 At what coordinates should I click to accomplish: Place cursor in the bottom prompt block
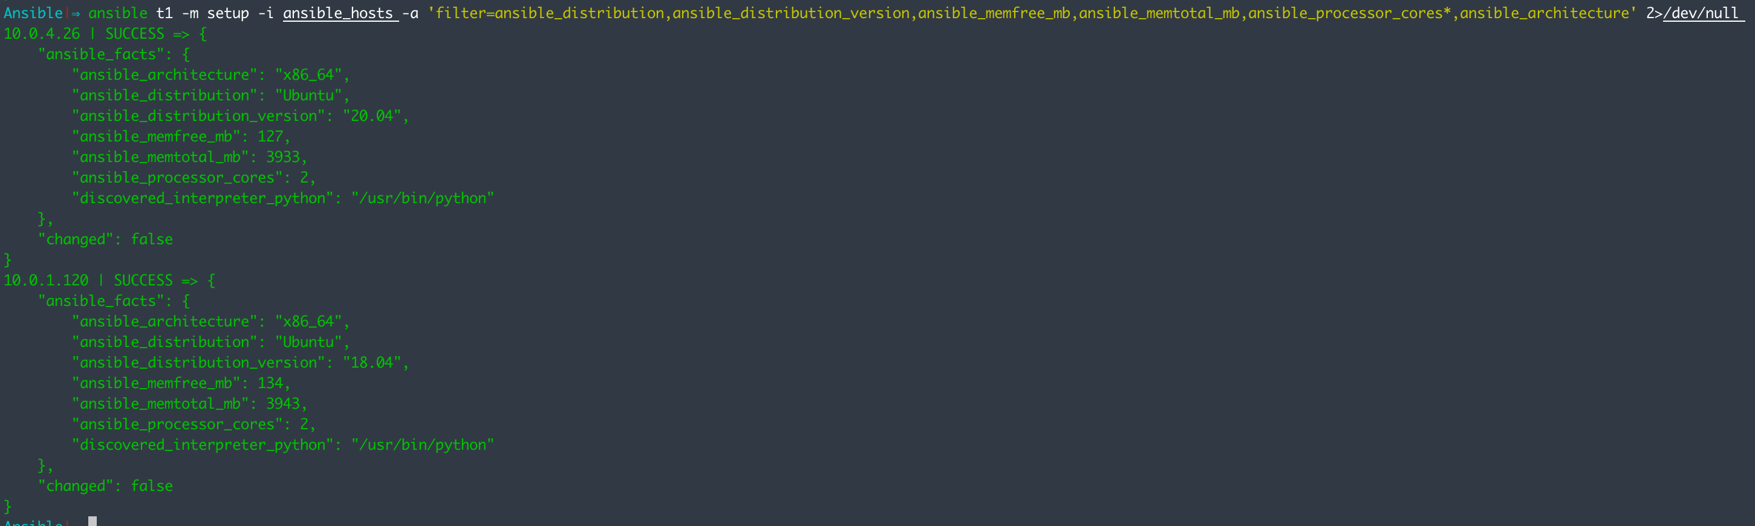tap(93, 521)
